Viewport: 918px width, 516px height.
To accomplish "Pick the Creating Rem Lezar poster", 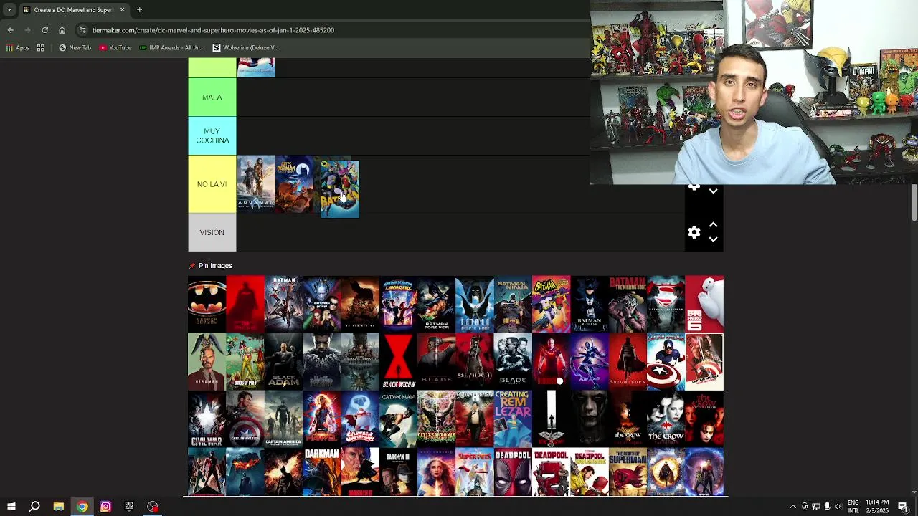I will click(513, 419).
